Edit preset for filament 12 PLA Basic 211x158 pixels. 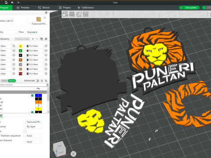coord(46,69)
